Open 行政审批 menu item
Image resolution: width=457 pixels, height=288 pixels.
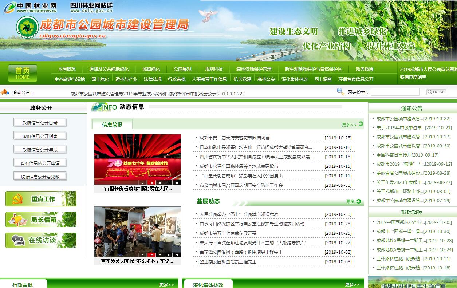[177, 79]
